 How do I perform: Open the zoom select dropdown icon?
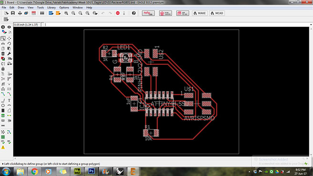95,13
